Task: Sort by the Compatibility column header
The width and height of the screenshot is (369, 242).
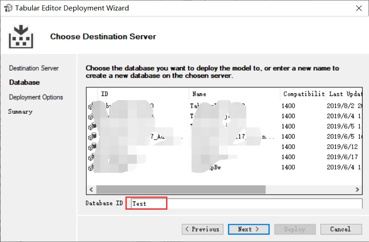Action: (x=303, y=94)
